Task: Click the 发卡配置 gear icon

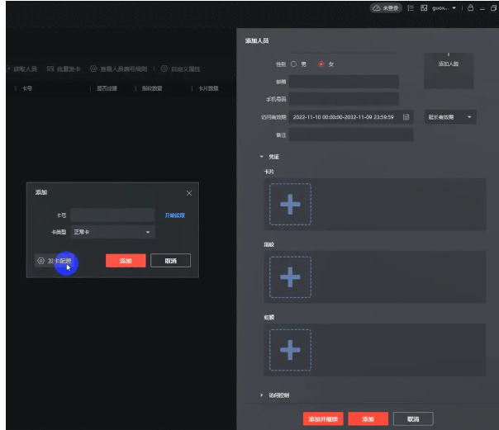Action: 40,261
